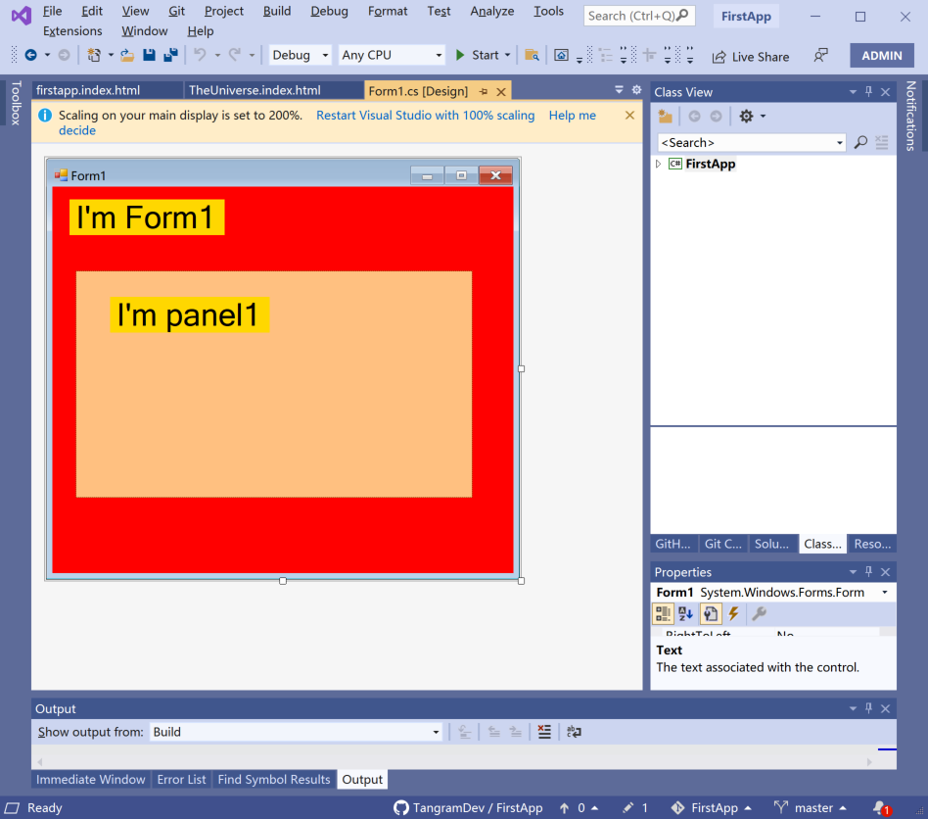
Task: Toggle the Categorized properties view
Action: pos(663,613)
